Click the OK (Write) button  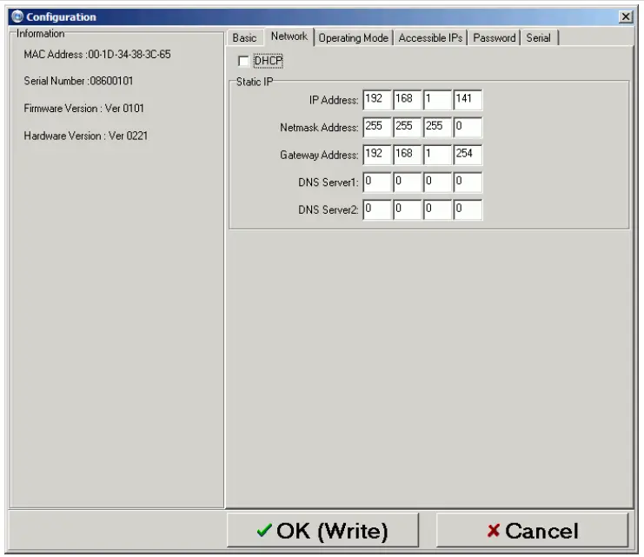[322, 530]
